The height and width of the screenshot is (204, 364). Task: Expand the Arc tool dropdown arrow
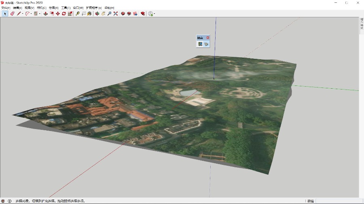pos(31,14)
